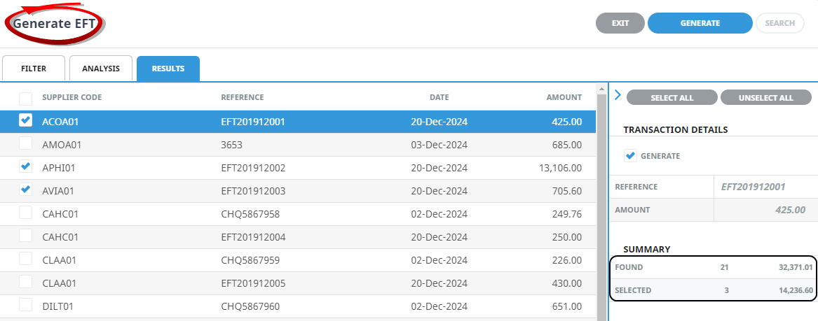Switch to the Filter tab
Screen dimensions: 818x321
[x=34, y=69]
